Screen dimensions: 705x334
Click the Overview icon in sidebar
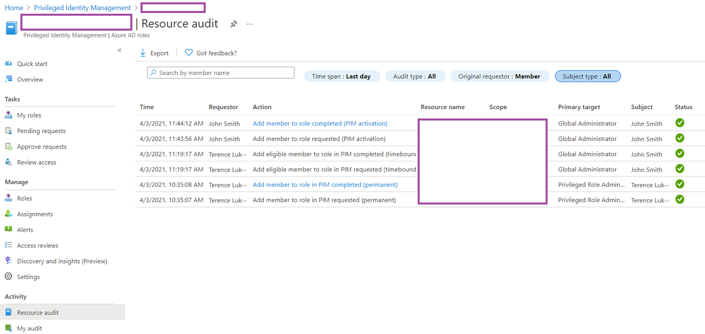pos(8,79)
